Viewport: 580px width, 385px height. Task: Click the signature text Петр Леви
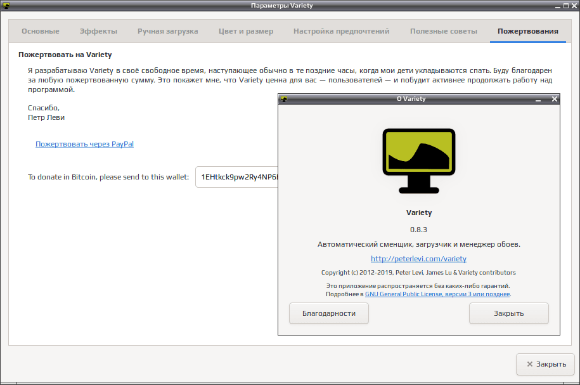46,117
